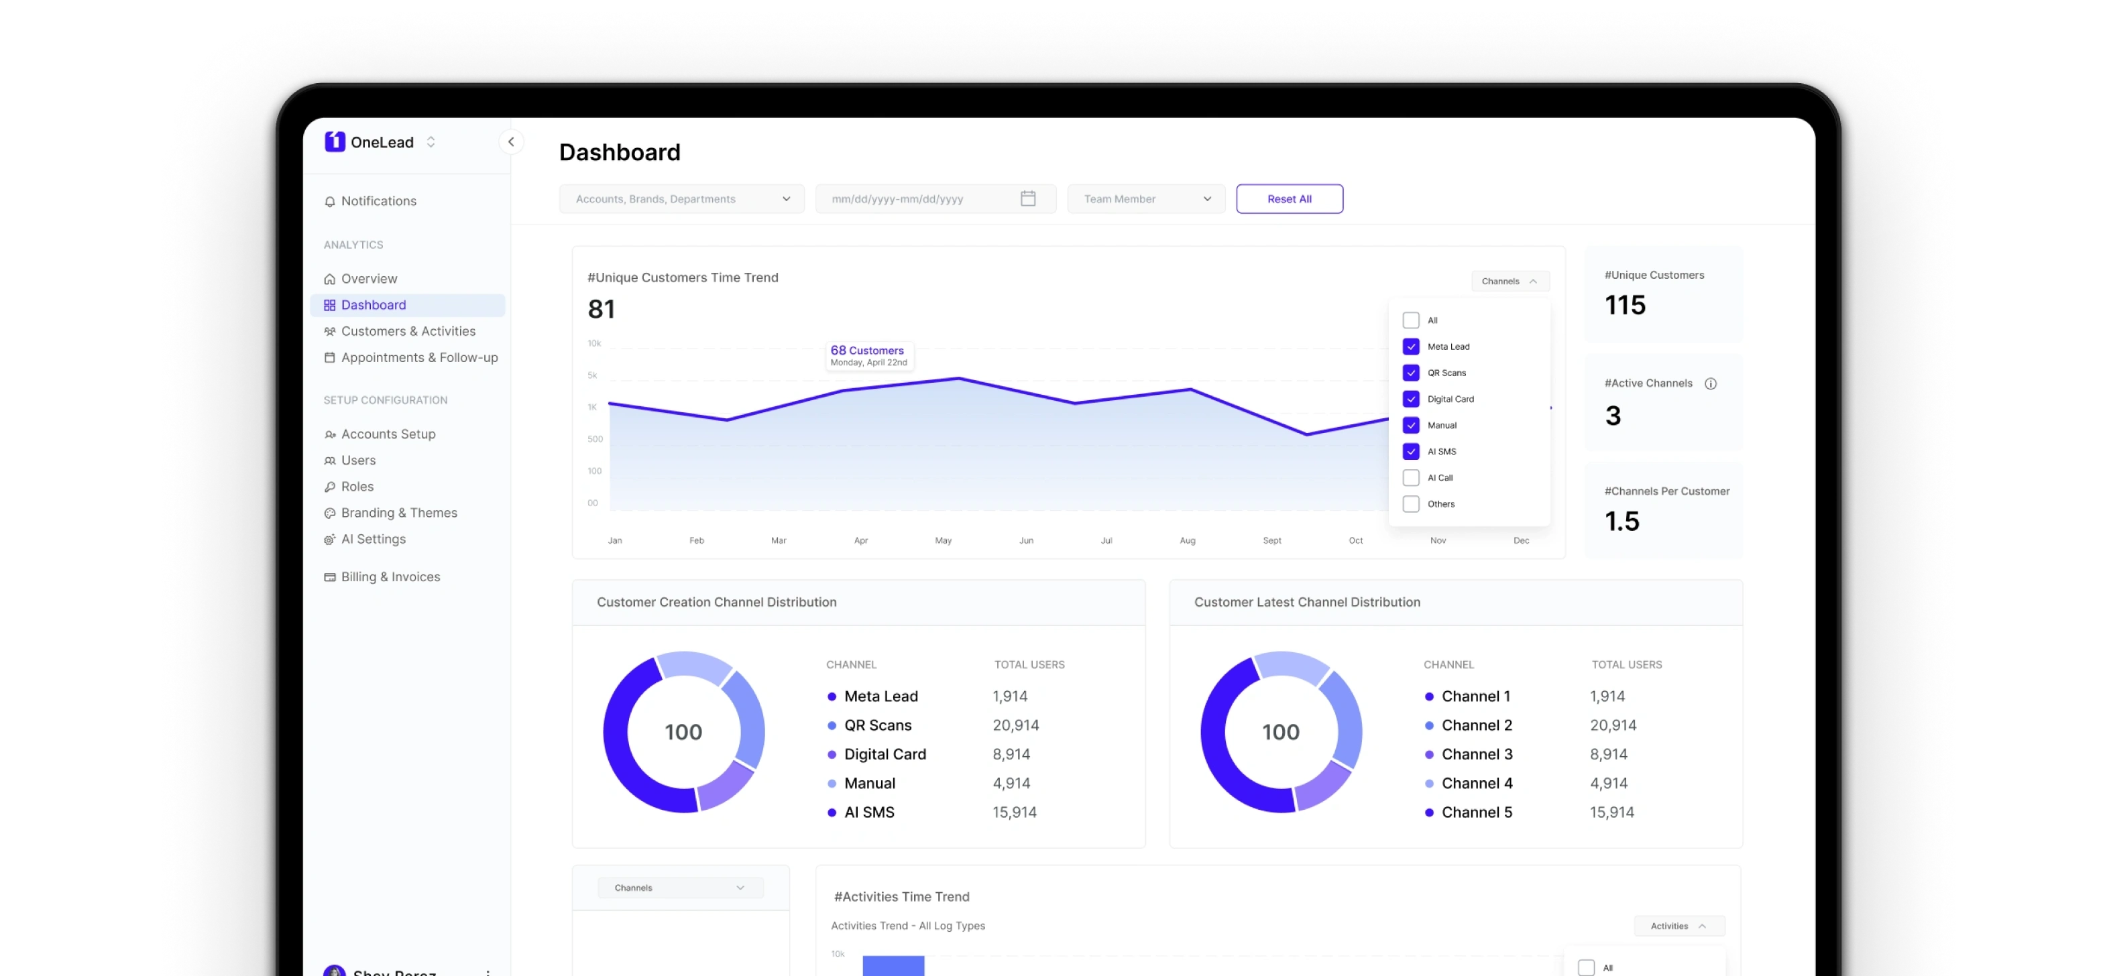
Task: Collapse the Channels dropdown on trend chart
Action: (1510, 281)
